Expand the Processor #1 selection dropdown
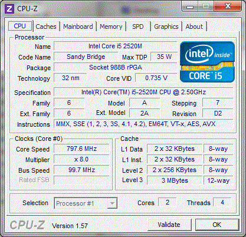246x237 pixels. (x=112, y=203)
